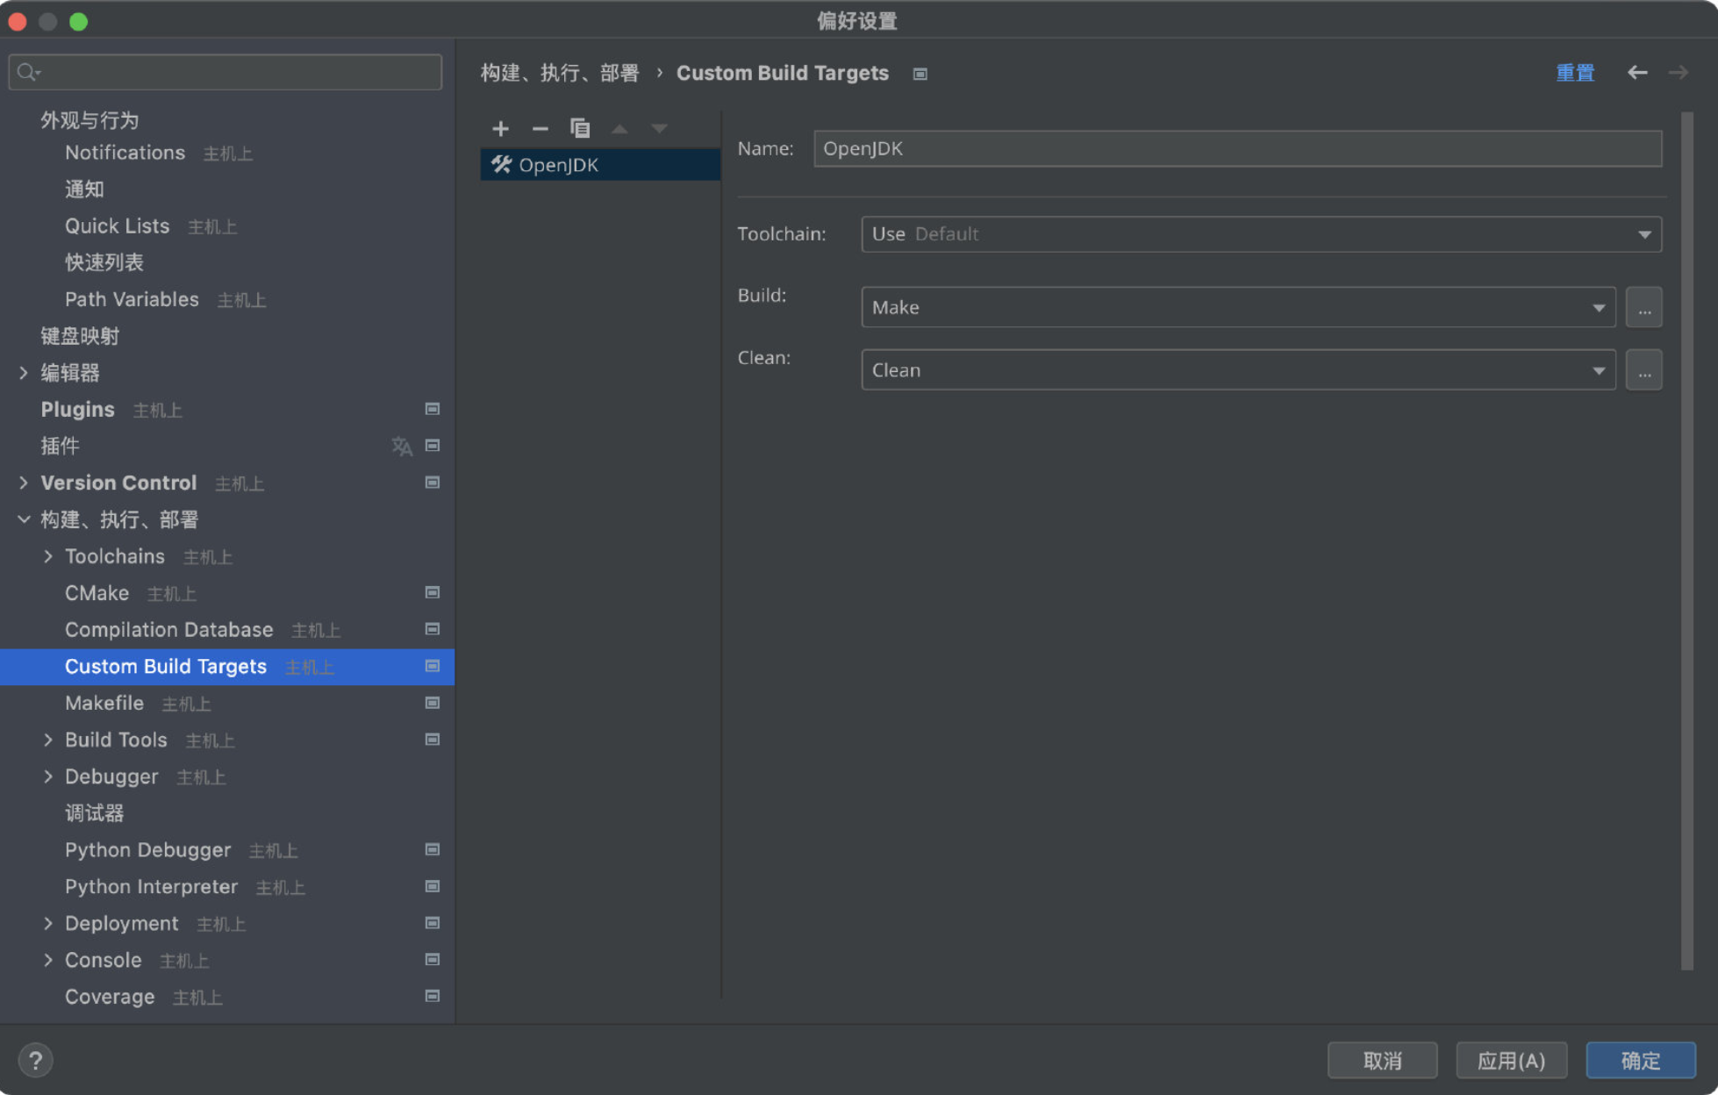Viewport: 1718px width, 1095px height.
Task: Click project-settings icon on CMake row
Action: (433, 593)
